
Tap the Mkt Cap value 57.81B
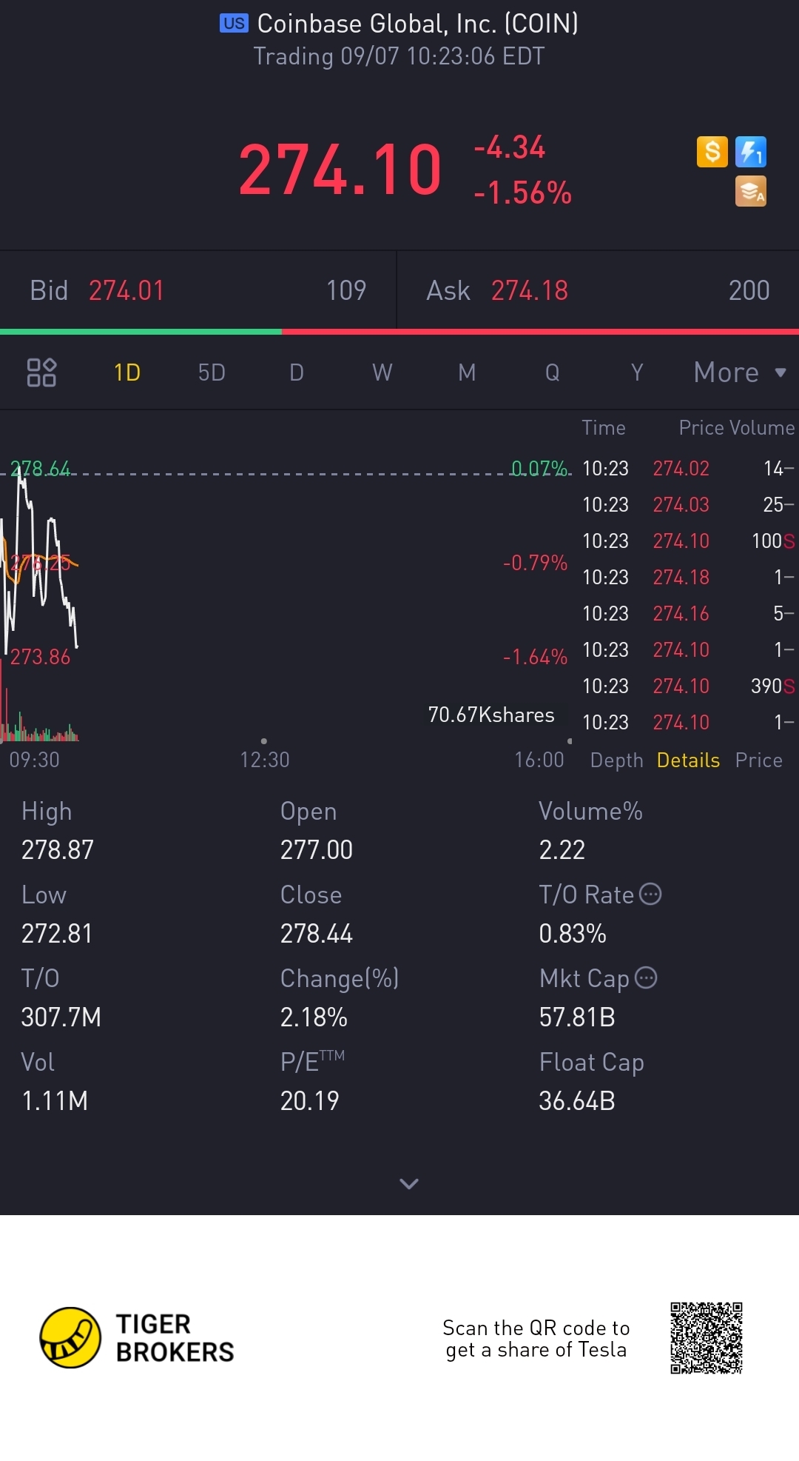(x=577, y=1017)
